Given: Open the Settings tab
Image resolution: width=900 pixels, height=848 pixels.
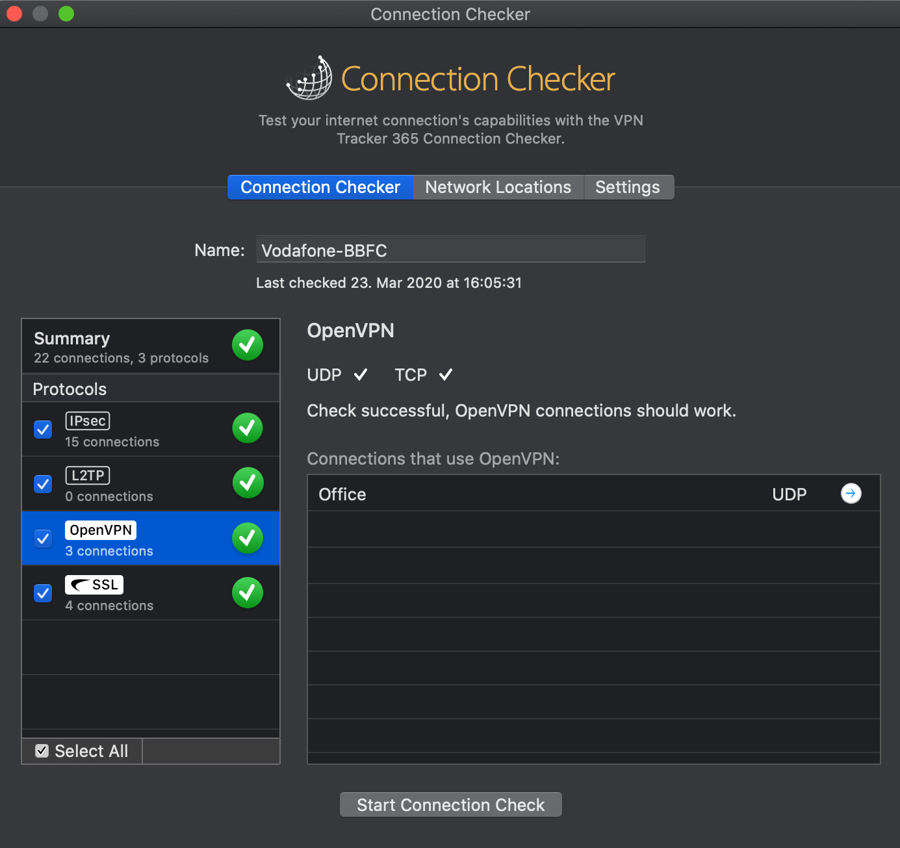Looking at the screenshot, I should 628,187.
